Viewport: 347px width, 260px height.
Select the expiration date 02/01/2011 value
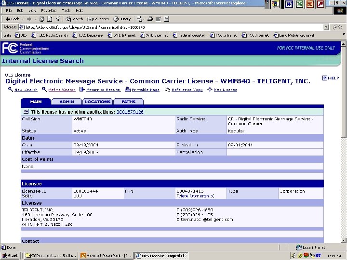pos(240,145)
